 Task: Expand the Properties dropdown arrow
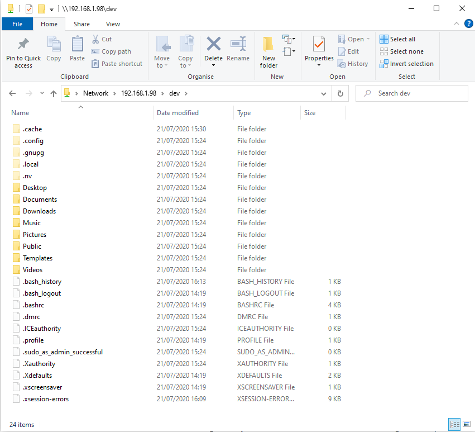click(319, 65)
